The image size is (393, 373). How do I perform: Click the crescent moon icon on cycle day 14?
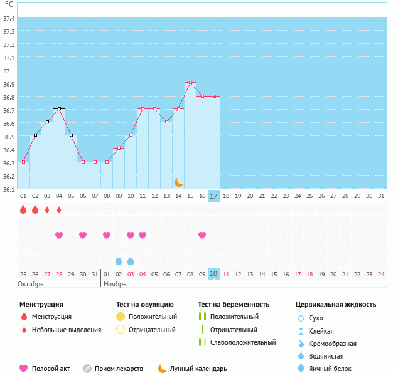tap(179, 182)
